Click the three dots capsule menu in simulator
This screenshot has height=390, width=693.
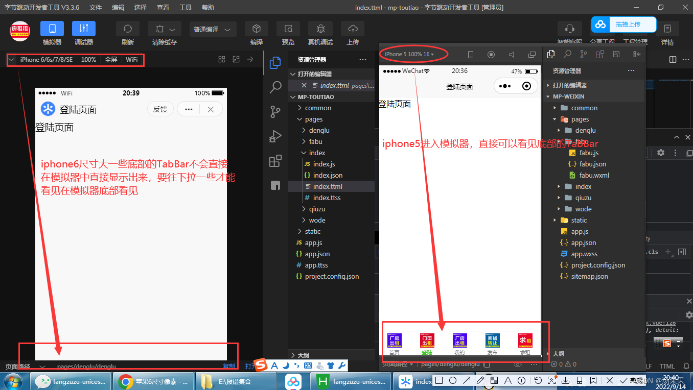tap(189, 109)
